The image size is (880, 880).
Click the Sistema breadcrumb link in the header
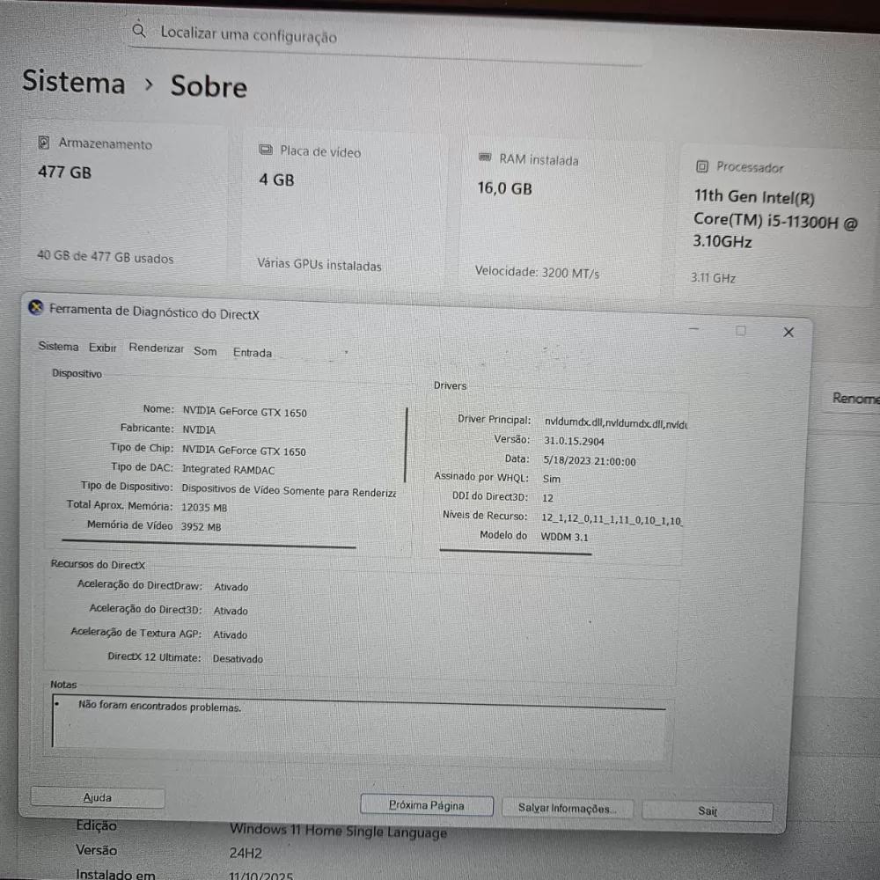pyautogui.click(x=74, y=83)
